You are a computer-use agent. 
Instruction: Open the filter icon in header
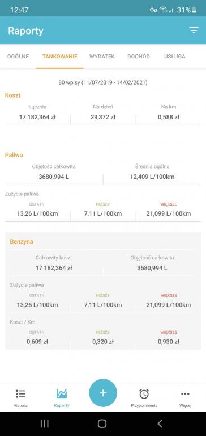[194, 30]
